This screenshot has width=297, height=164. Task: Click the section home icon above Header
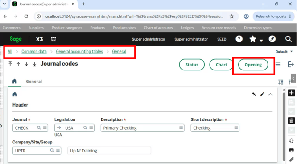pyautogui.click(x=15, y=94)
